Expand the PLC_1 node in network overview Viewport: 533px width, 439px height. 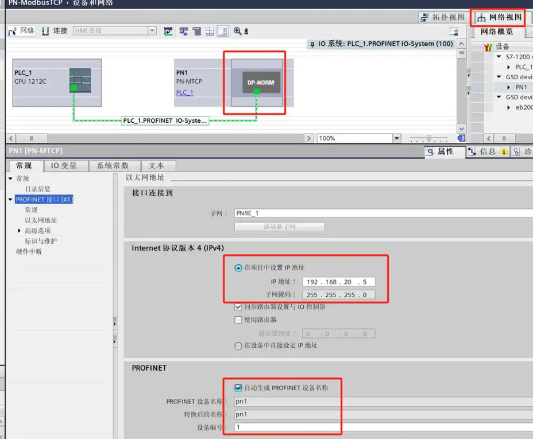click(508, 67)
